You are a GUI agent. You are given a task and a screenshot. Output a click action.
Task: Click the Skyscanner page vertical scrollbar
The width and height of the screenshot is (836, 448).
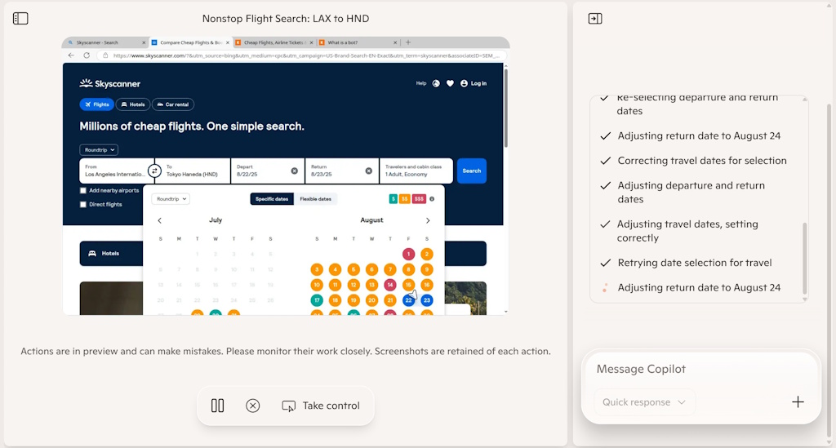point(505,107)
